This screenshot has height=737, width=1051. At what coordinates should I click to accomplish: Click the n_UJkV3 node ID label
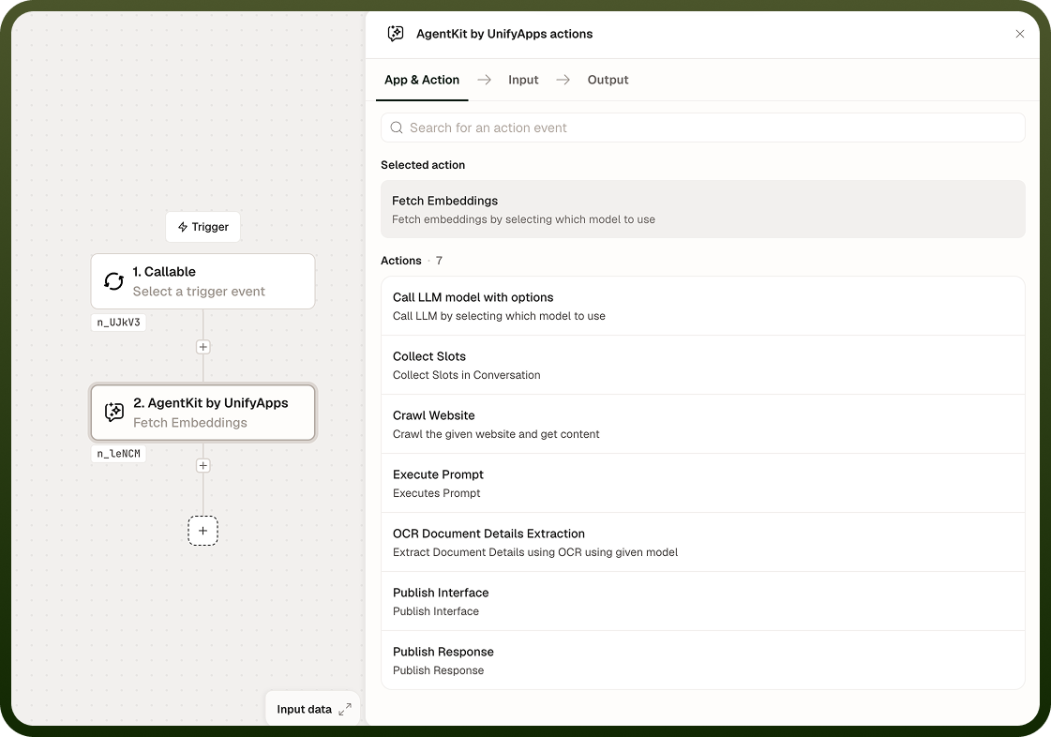(119, 322)
